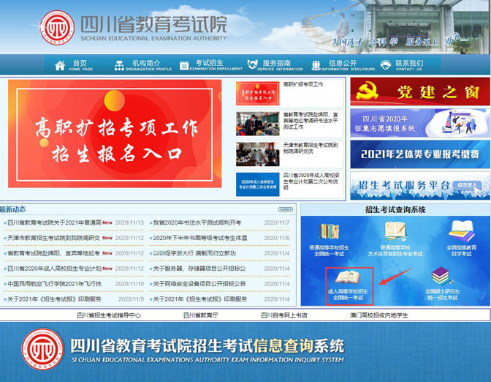Image resolution: width=491 pixels, height=382 pixels.
Task: Open headline 天津市教育招生考试院到我院调研交流
Action: tap(311, 148)
